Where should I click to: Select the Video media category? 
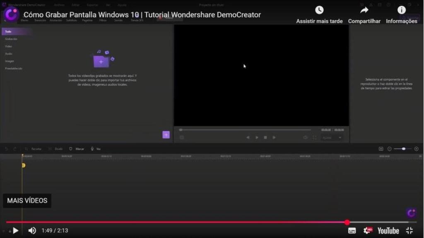pos(8,46)
